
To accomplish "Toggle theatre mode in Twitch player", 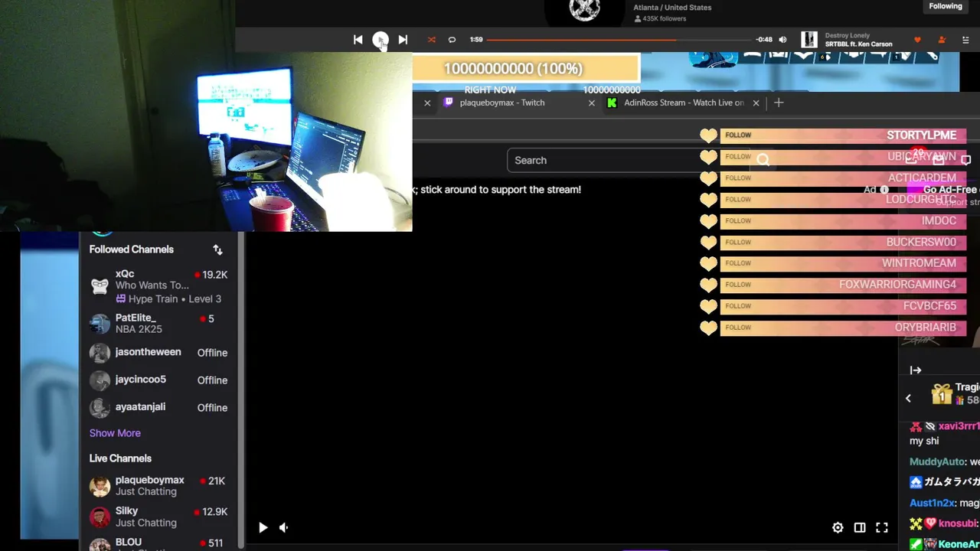I will click(860, 527).
